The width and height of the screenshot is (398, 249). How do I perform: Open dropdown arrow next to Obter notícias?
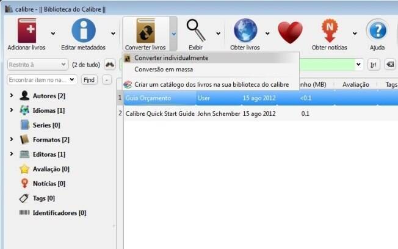pyautogui.click(x=355, y=33)
